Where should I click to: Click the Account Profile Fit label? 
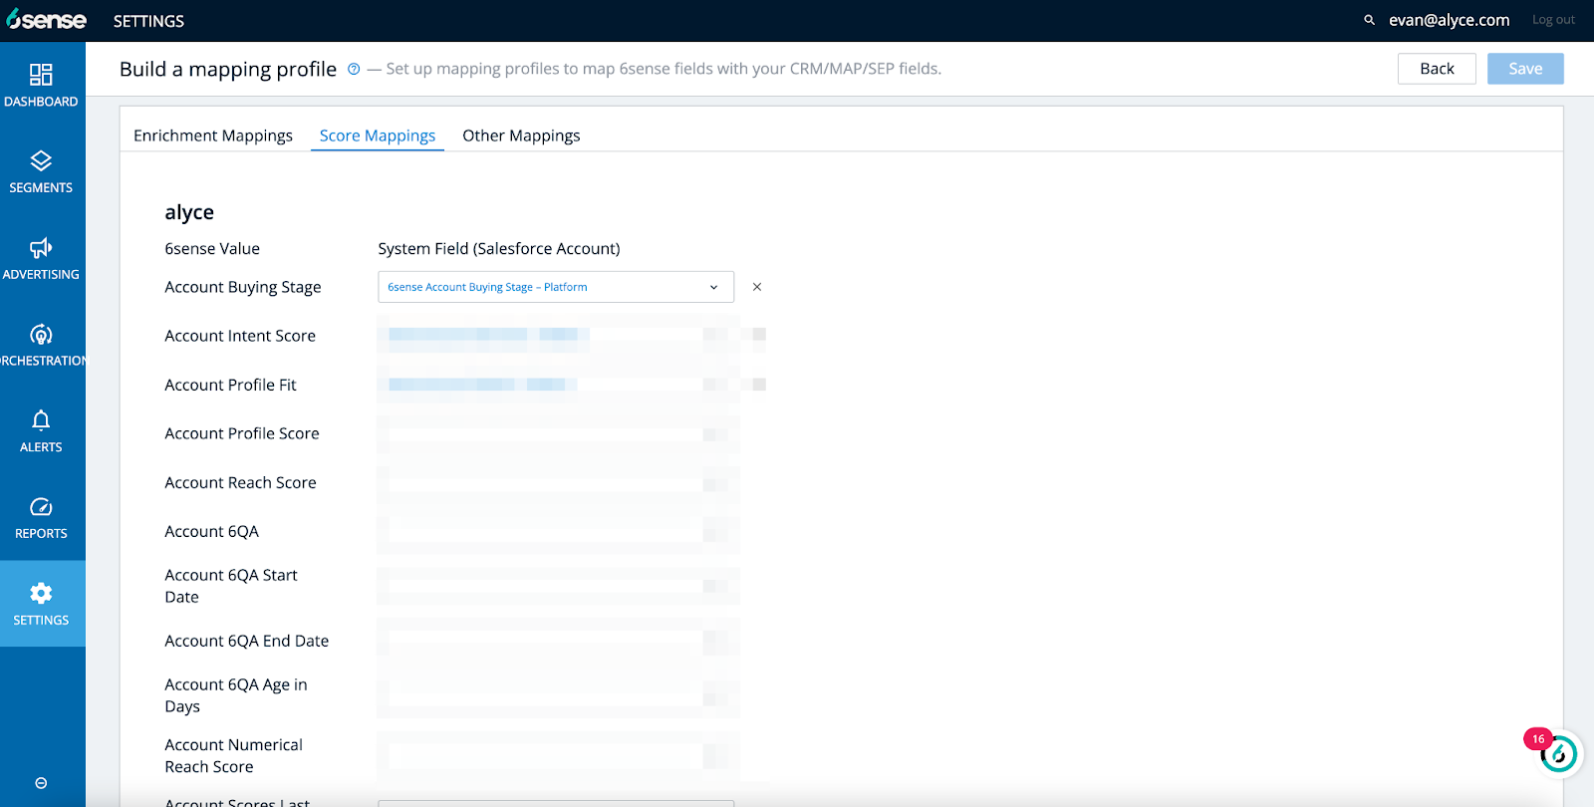click(230, 385)
